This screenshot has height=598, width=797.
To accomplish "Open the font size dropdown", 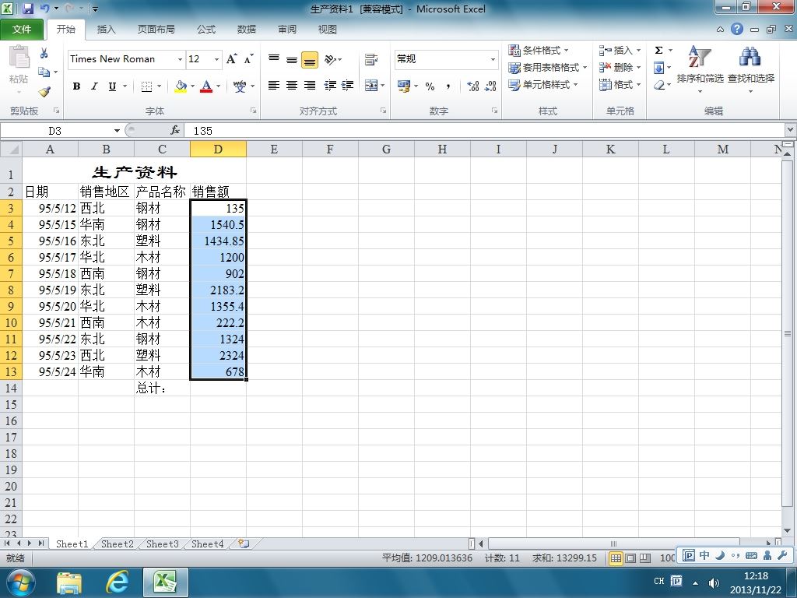I will pos(216,59).
